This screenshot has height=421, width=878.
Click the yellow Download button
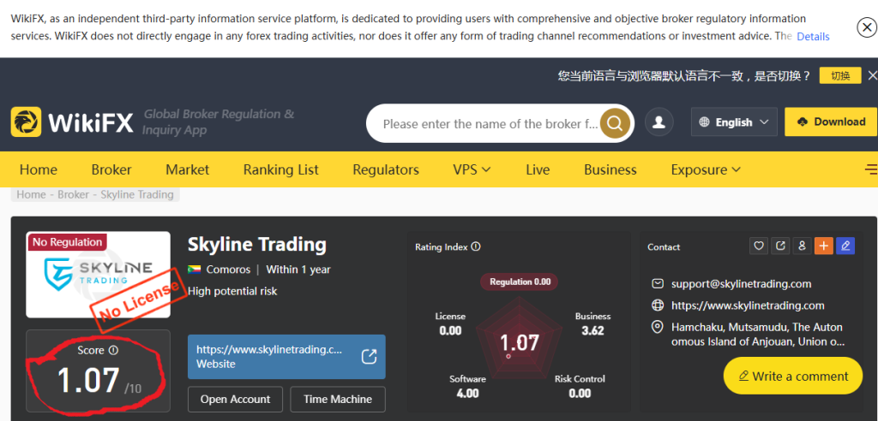coord(831,122)
